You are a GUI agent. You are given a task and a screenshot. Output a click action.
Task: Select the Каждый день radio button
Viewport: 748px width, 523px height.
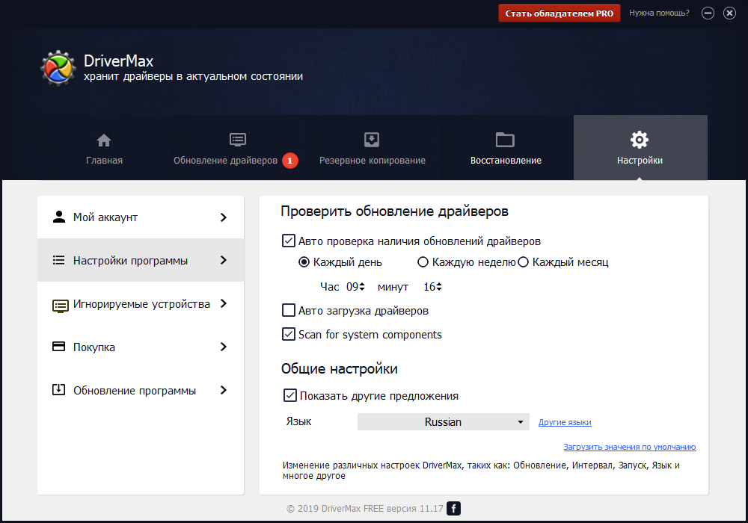[x=304, y=262]
